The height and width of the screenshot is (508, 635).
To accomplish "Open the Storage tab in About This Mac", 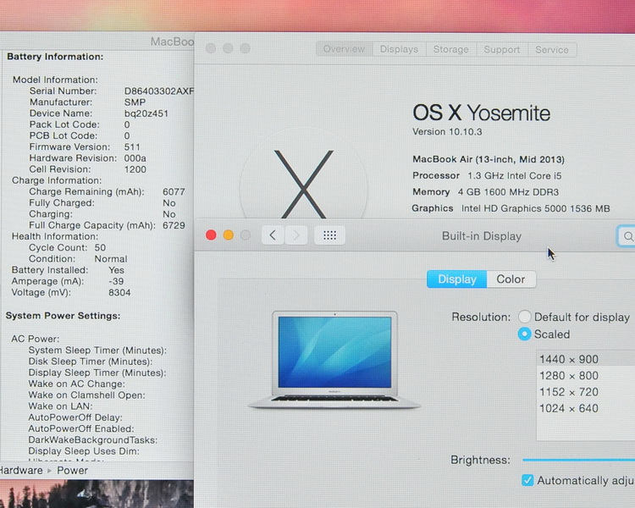I will point(451,49).
